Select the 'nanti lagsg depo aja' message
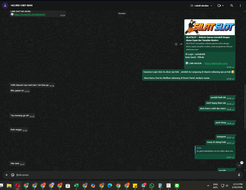Viewport: 246px width, 190px height. (220, 103)
